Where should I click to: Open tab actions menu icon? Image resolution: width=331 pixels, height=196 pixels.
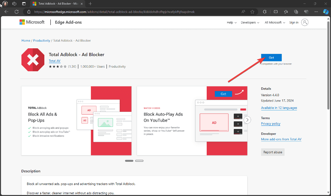click(24, 4)
